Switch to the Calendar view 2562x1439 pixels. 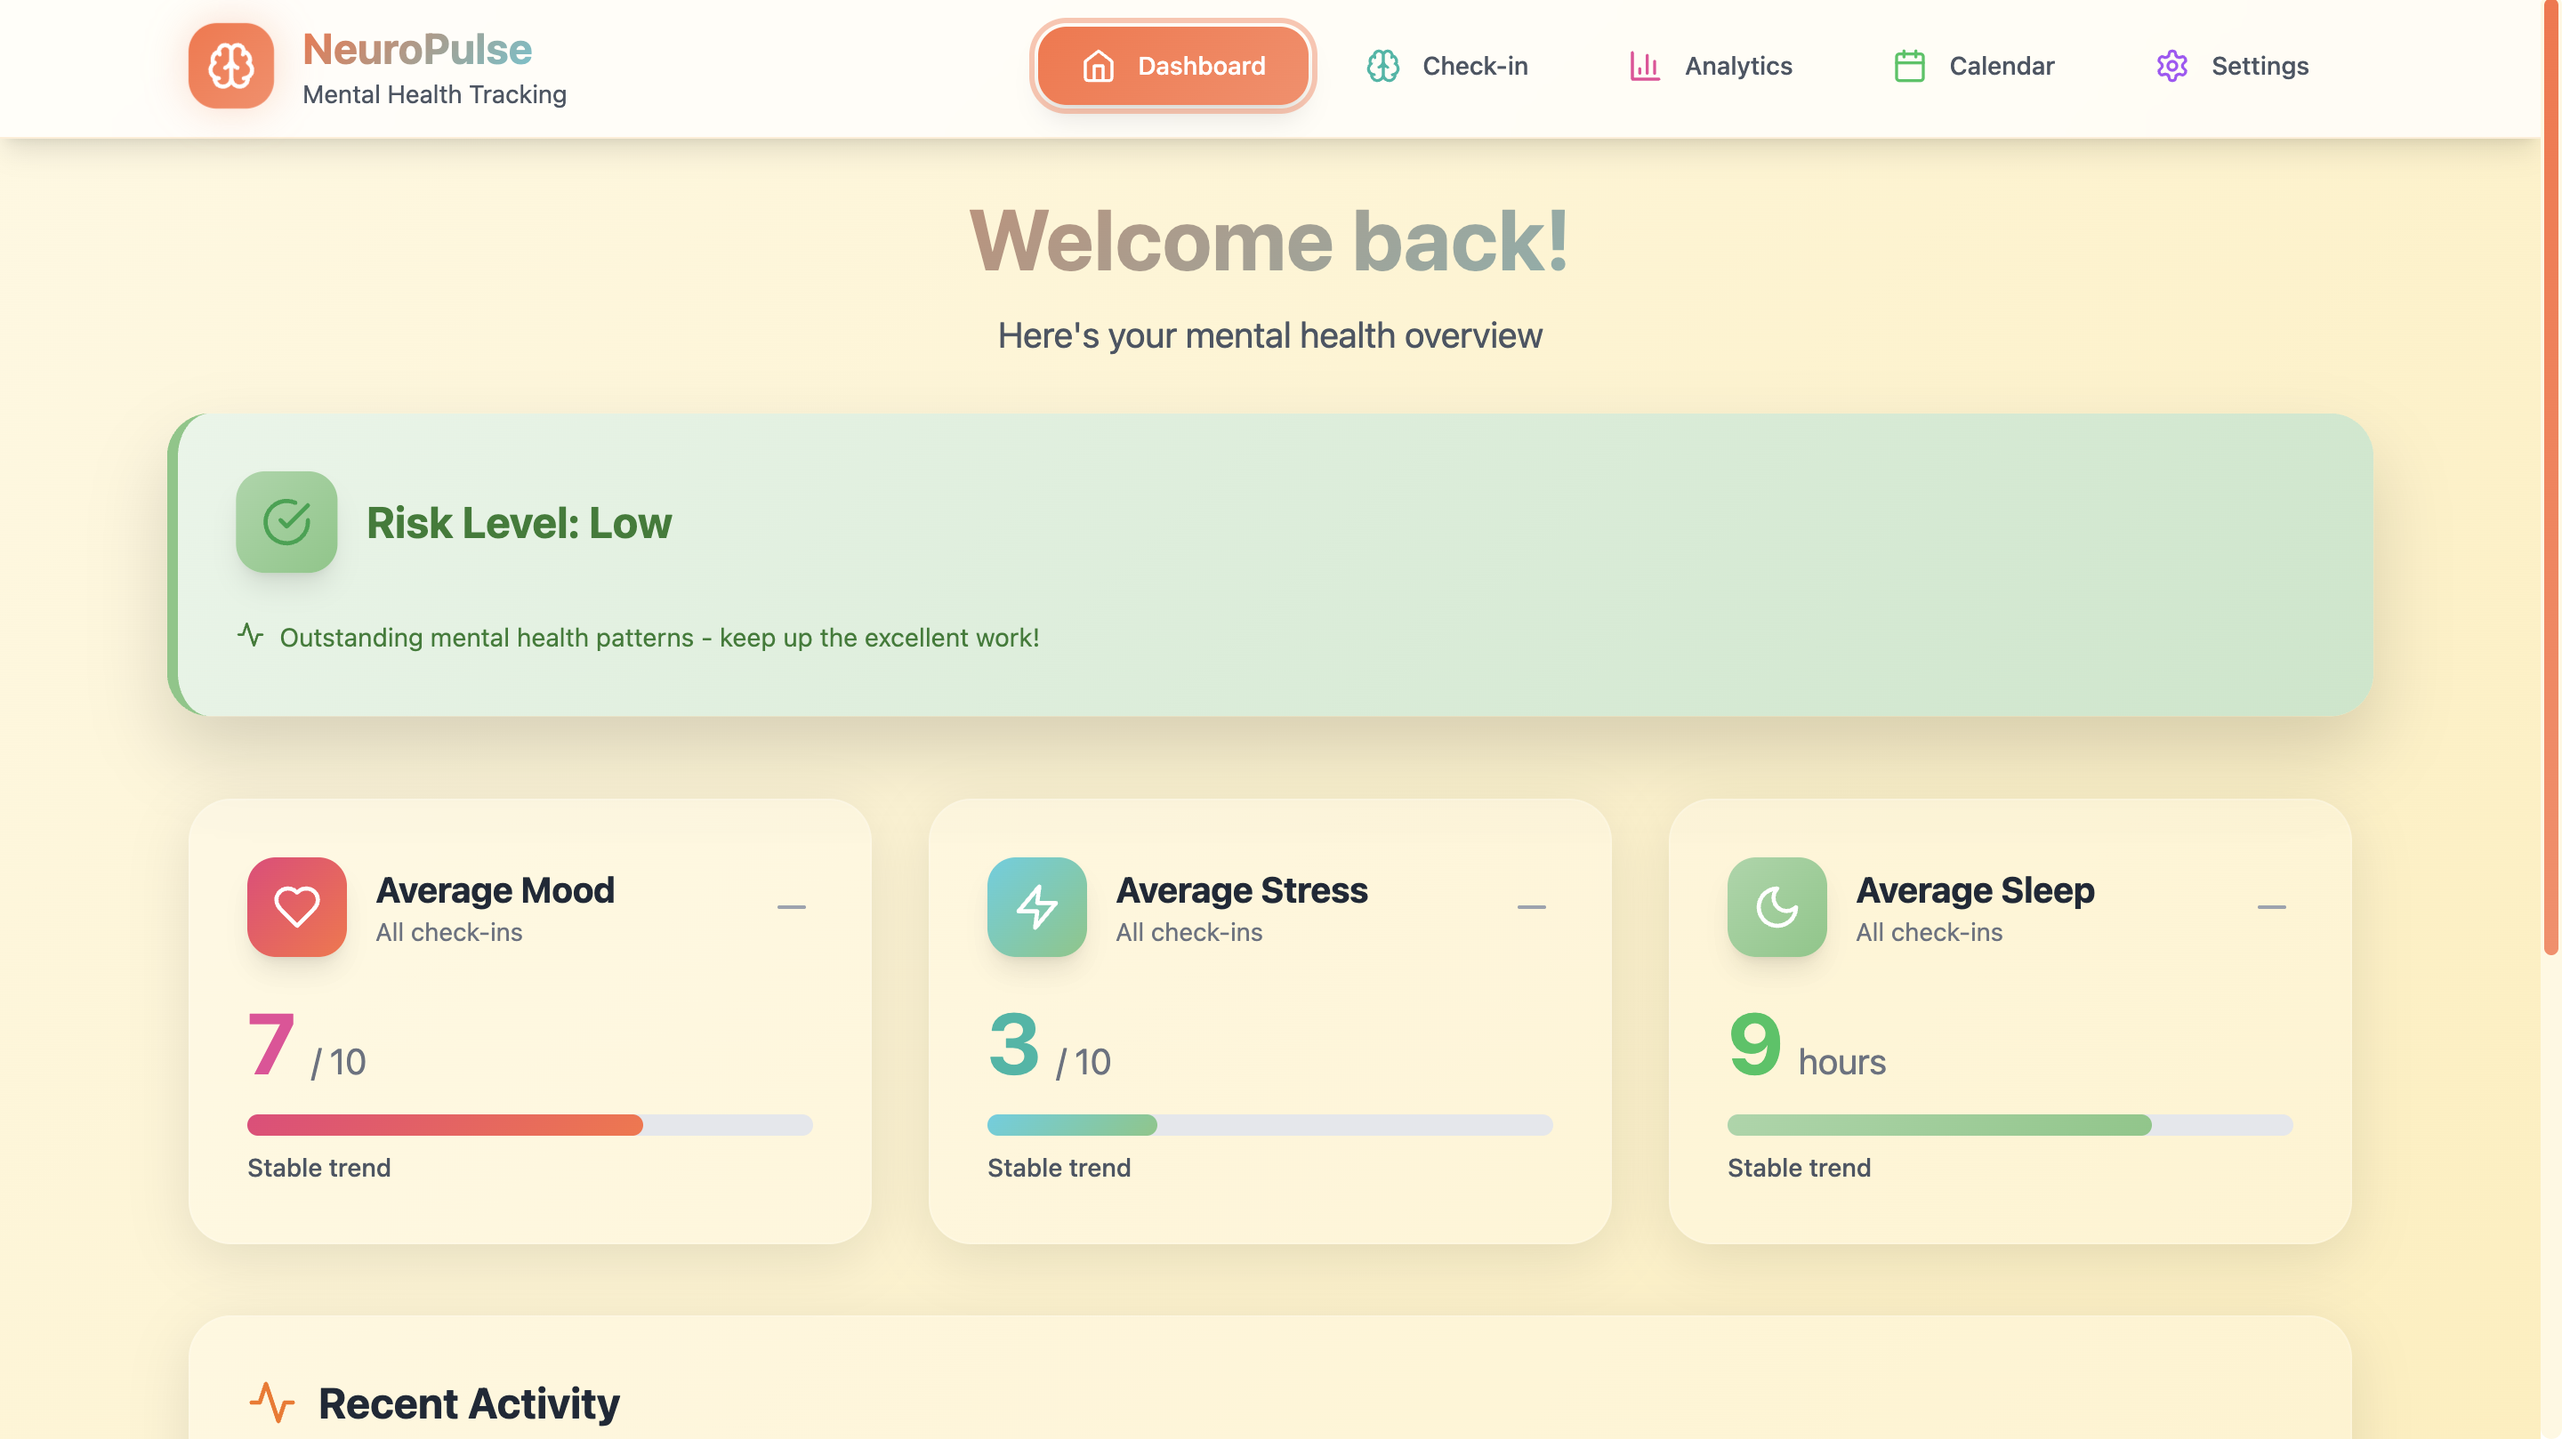tap(1974, 66)
